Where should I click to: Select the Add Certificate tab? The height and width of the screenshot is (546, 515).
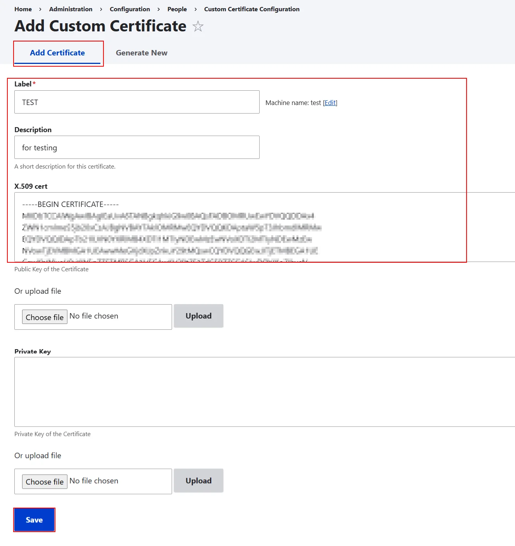(57, 53)
